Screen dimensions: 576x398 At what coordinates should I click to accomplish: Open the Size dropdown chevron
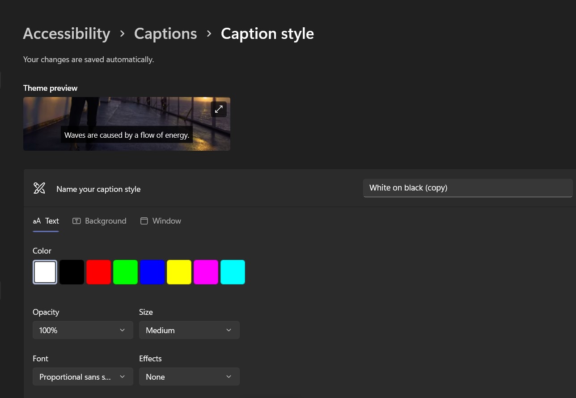tap(229, 330)
